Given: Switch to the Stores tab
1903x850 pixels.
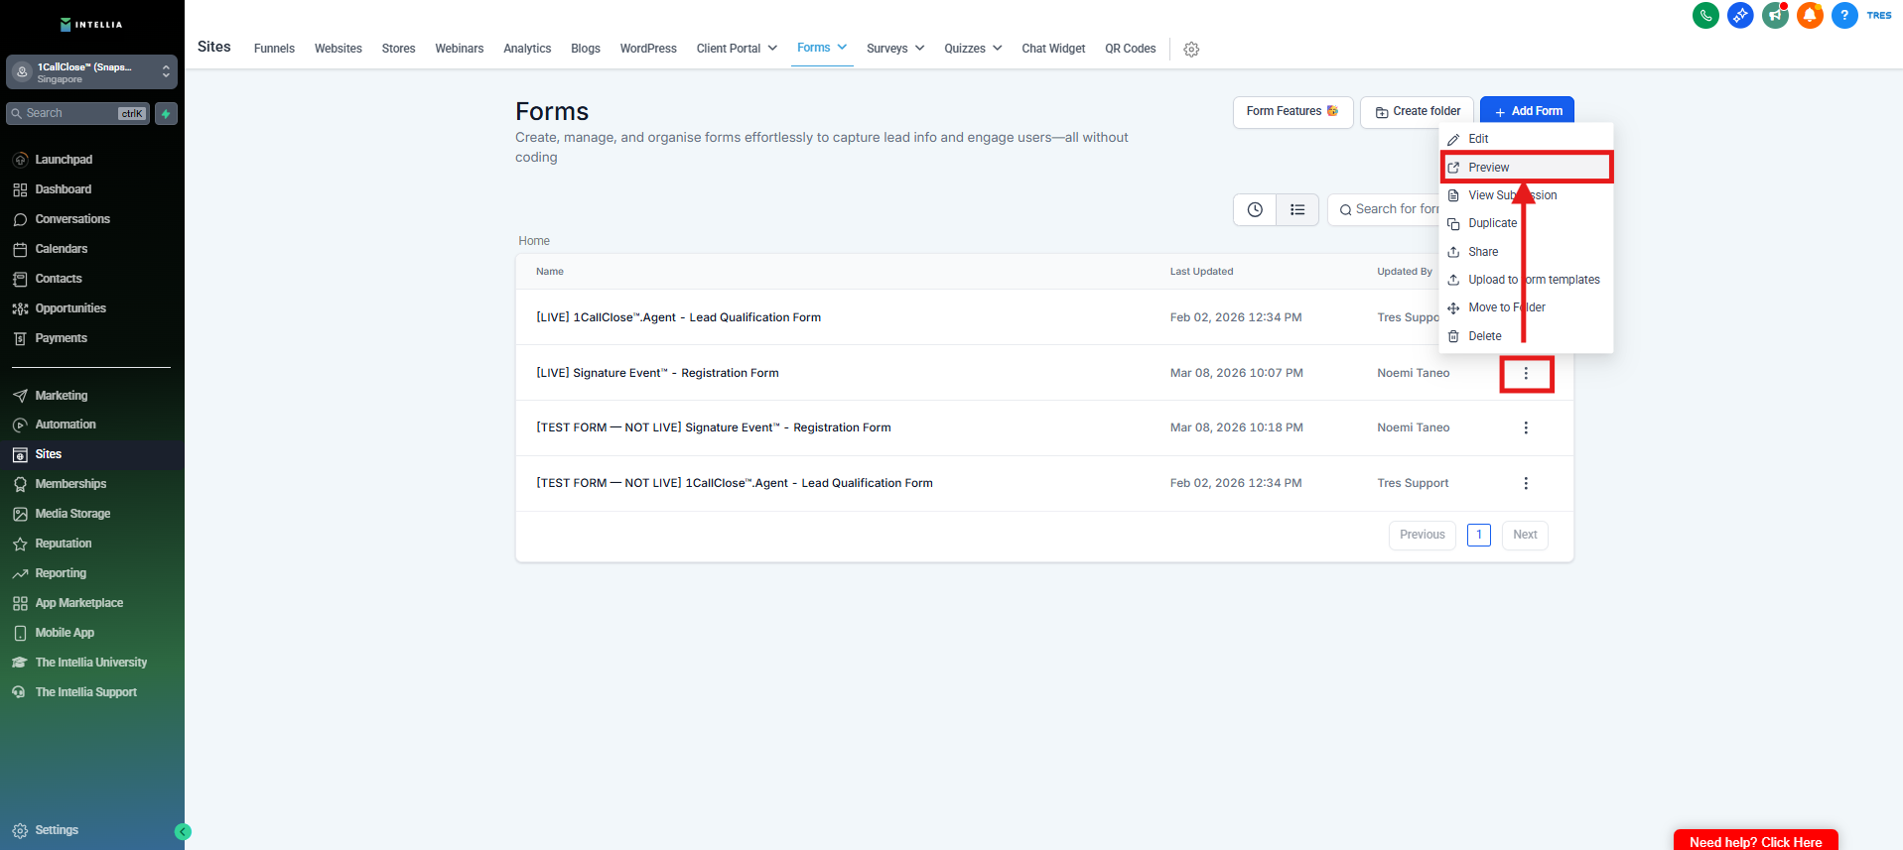Looking at the screenshot, I should tap(399, 49).
